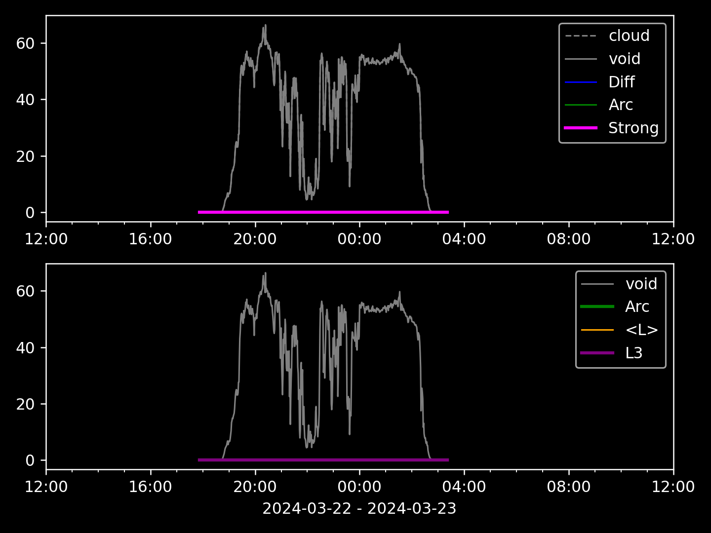Click '20:00' tick on the lower chart axis
Screen dimensions: 711x533
255,487
